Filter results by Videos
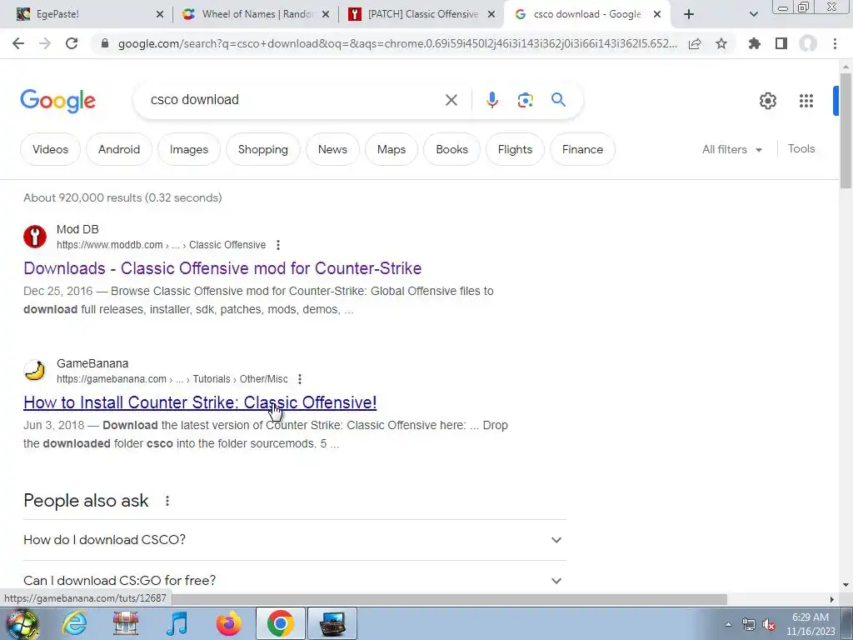Viewport: 853px width, 640px height. click(x=50, y=149)
